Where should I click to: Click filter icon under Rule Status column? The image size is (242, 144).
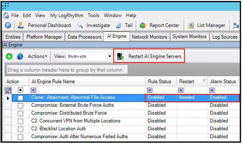point(149,90)
